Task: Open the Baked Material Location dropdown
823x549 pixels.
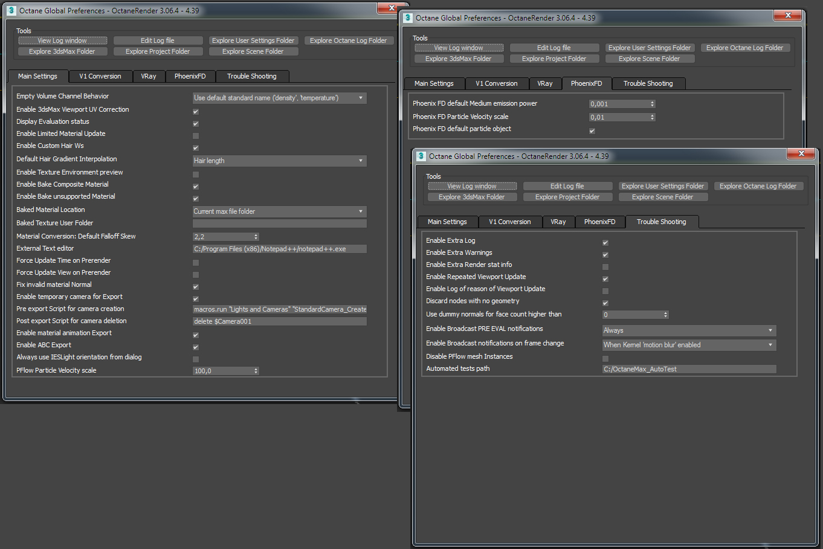Action: click(x=279, y=211)
